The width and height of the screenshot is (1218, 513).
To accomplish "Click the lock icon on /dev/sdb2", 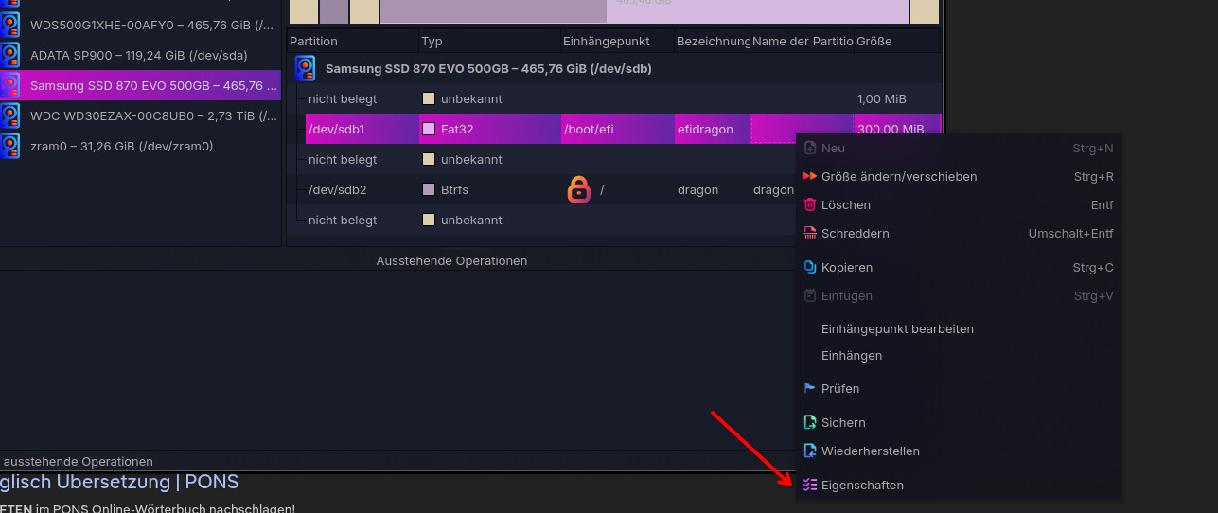I will coord(578,189).
